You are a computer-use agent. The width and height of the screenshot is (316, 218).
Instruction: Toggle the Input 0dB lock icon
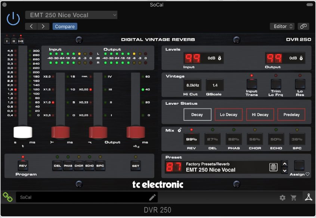pyautogui.click(x=220, y=58)
